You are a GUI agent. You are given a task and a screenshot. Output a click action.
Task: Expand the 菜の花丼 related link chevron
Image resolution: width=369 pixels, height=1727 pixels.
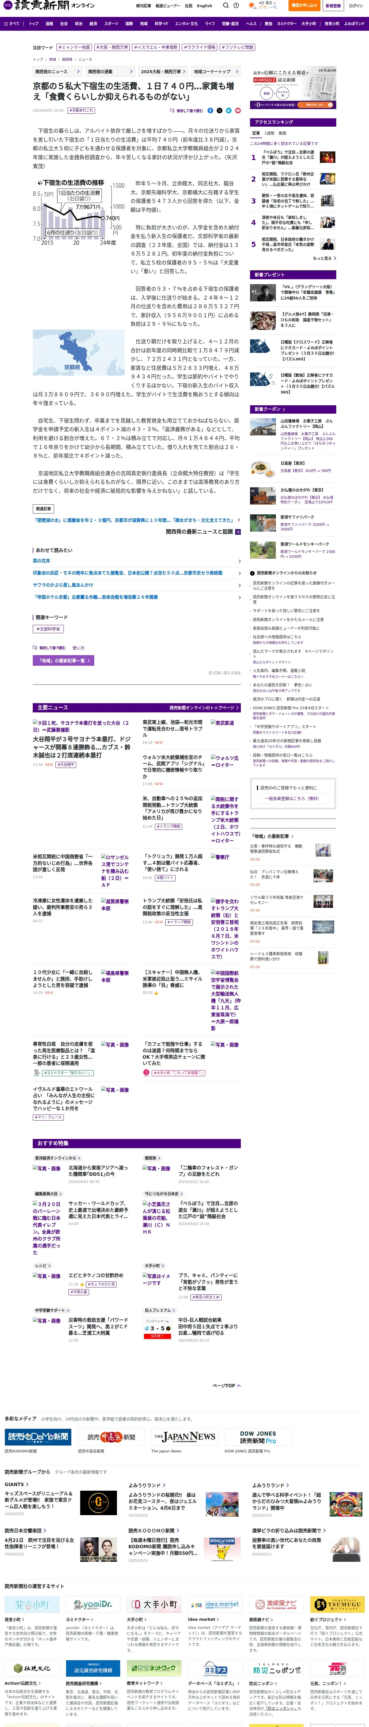(239, 561)
